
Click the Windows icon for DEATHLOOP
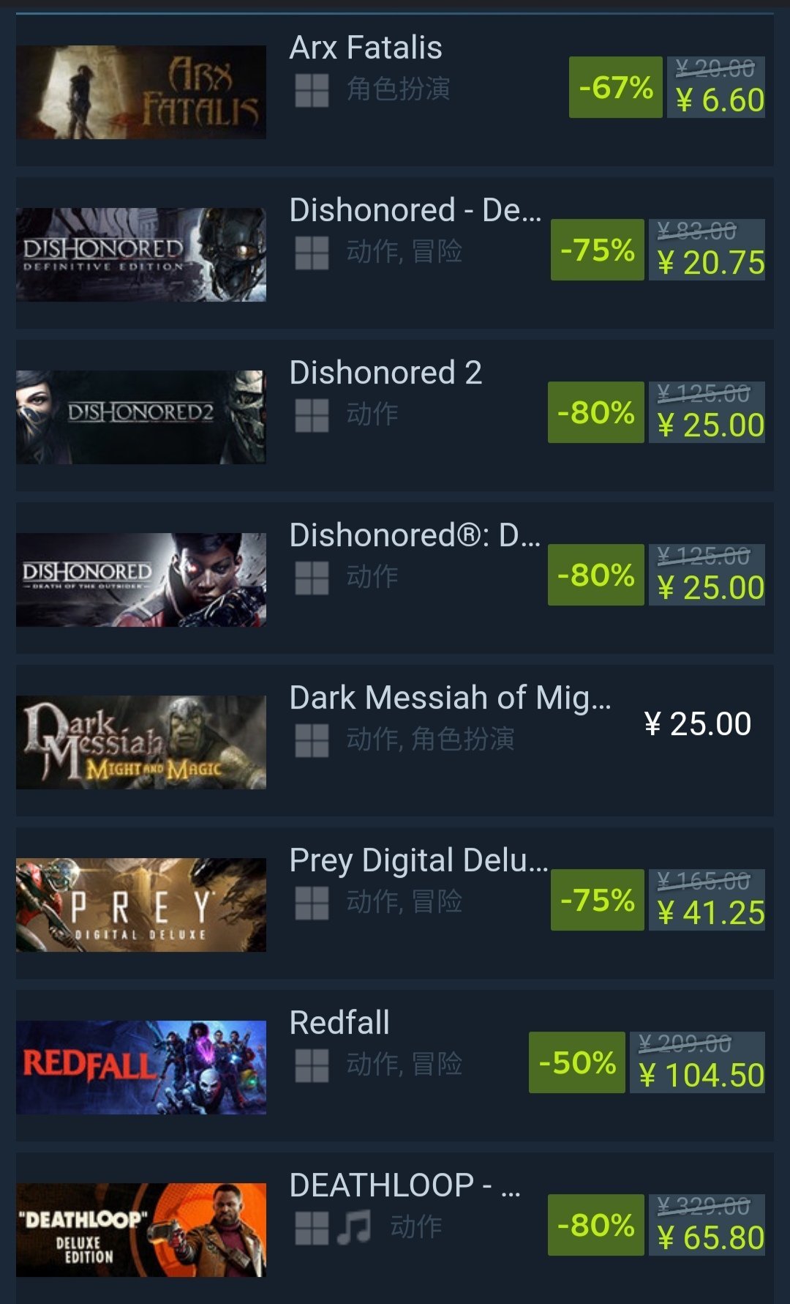pyautogui.click(x=312, y=1229)
